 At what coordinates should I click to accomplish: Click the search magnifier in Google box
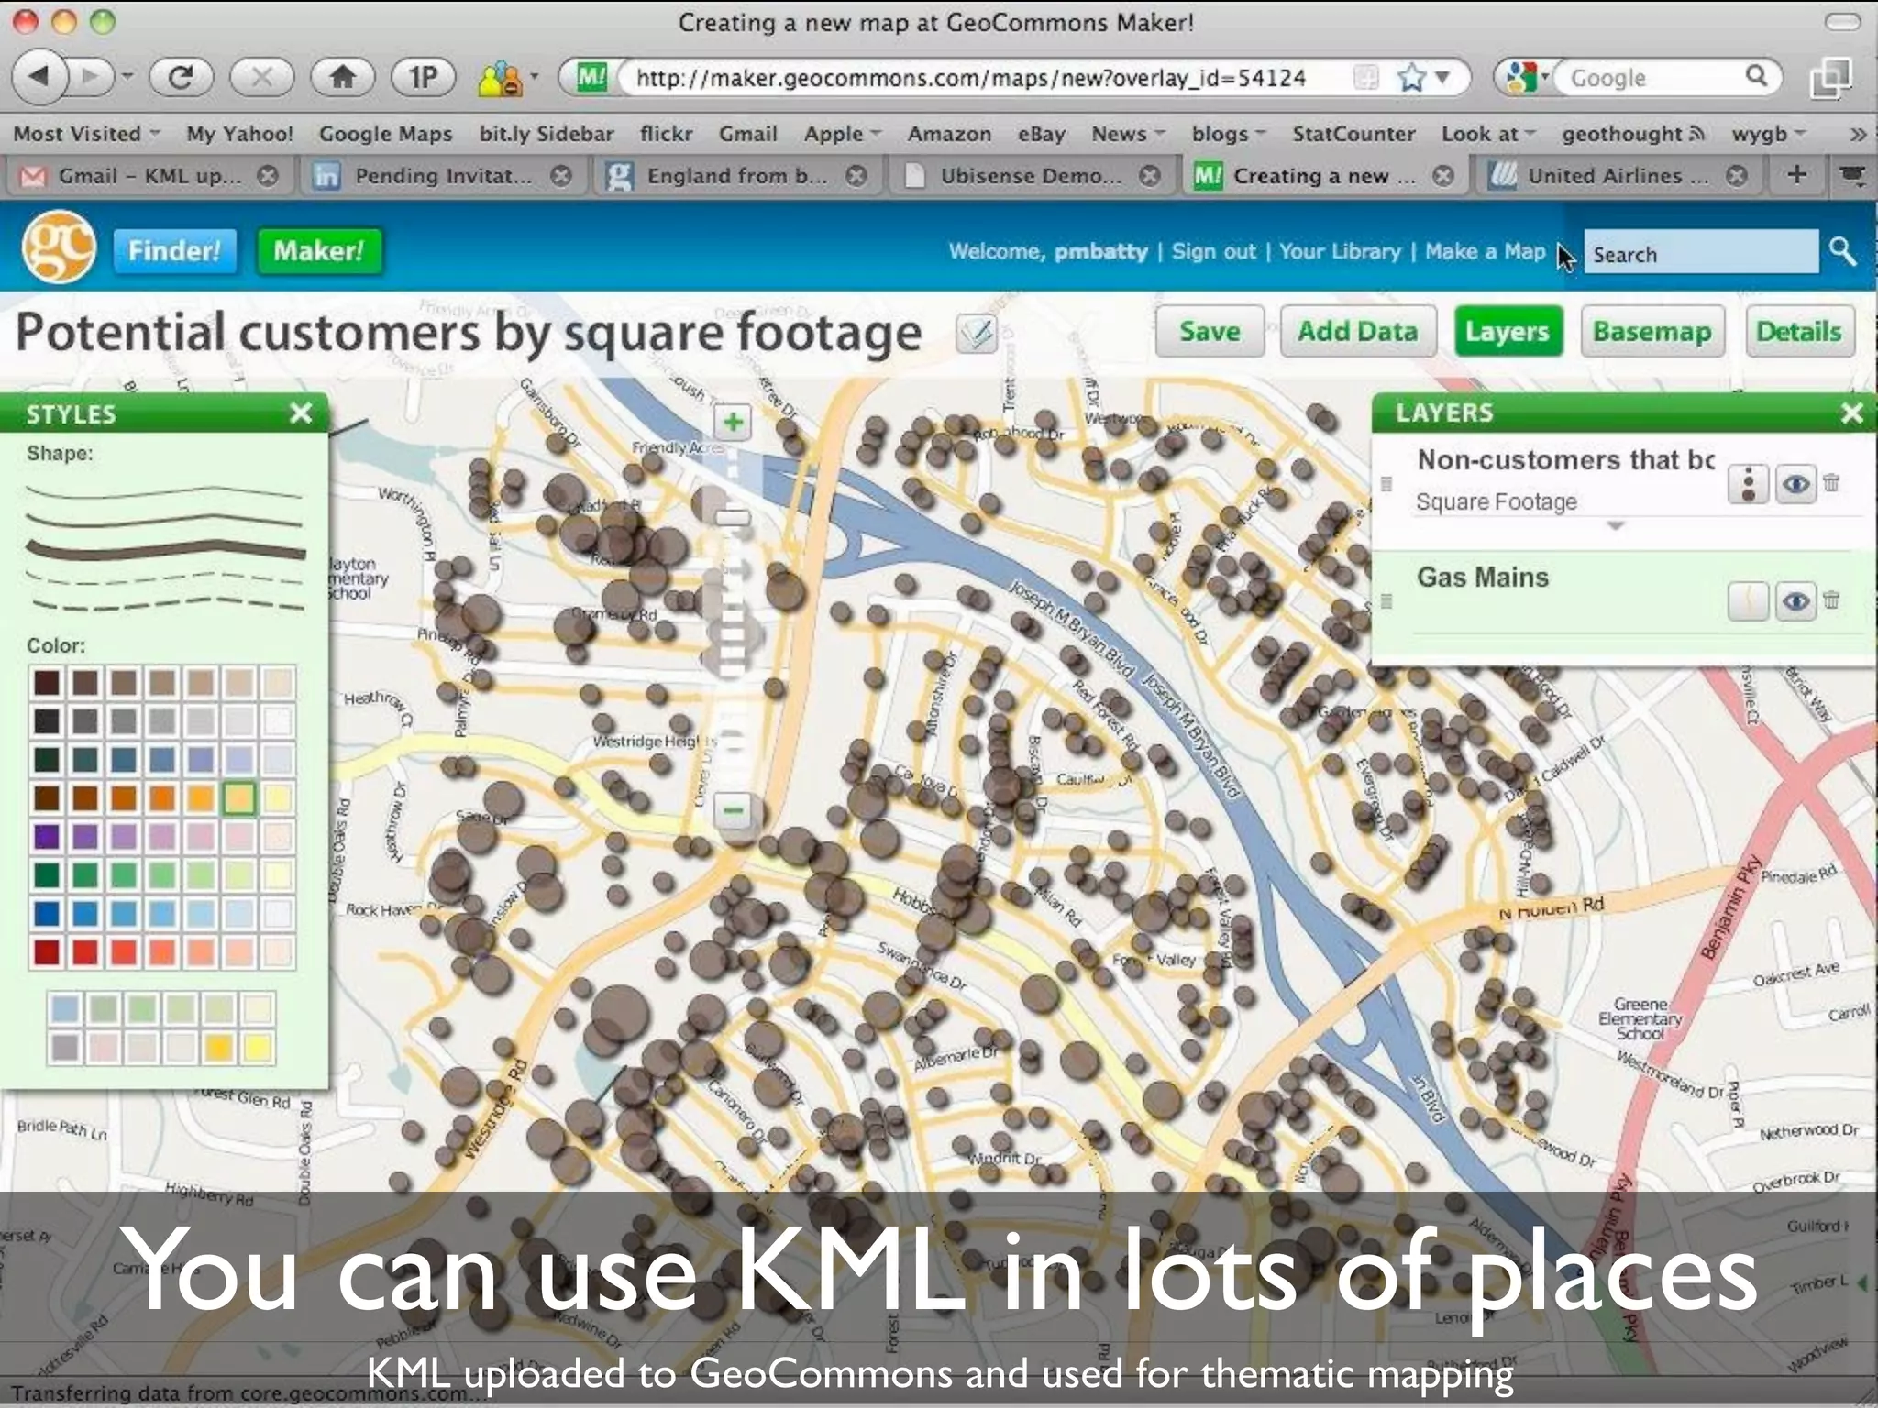pyautogui.click(x=1756, y=76)
